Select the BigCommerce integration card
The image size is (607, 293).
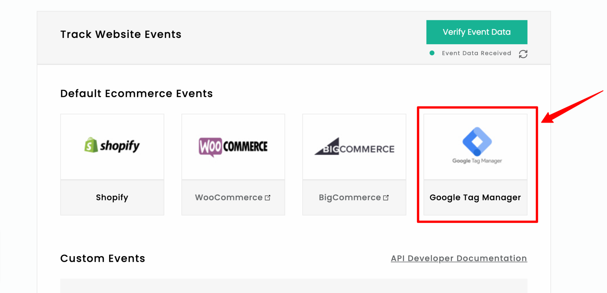pyautogui.click(x=354, y=164)
